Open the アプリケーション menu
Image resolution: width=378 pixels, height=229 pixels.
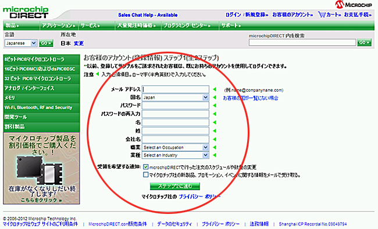coord(58,26)
